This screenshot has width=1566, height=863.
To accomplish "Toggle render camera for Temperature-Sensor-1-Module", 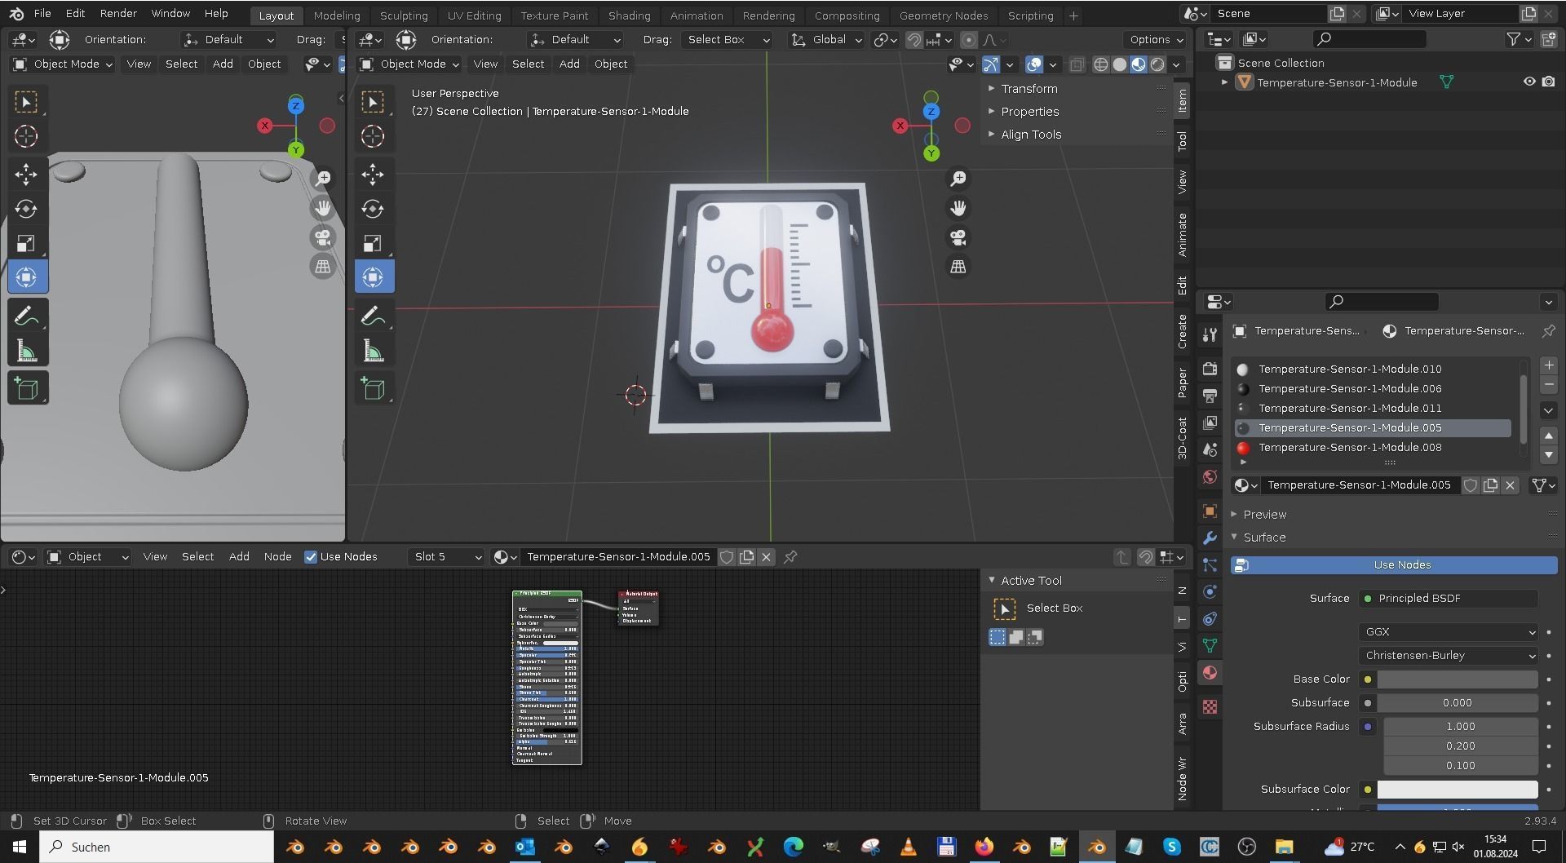I will [x=1548, y=82].
